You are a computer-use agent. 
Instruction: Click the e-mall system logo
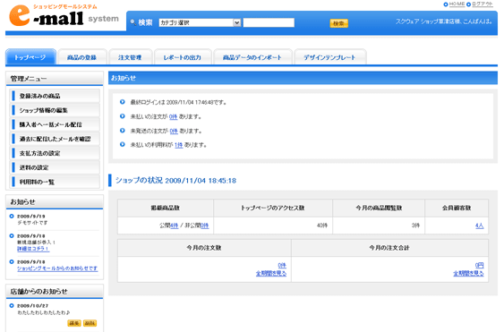click(x=64, y=15)
